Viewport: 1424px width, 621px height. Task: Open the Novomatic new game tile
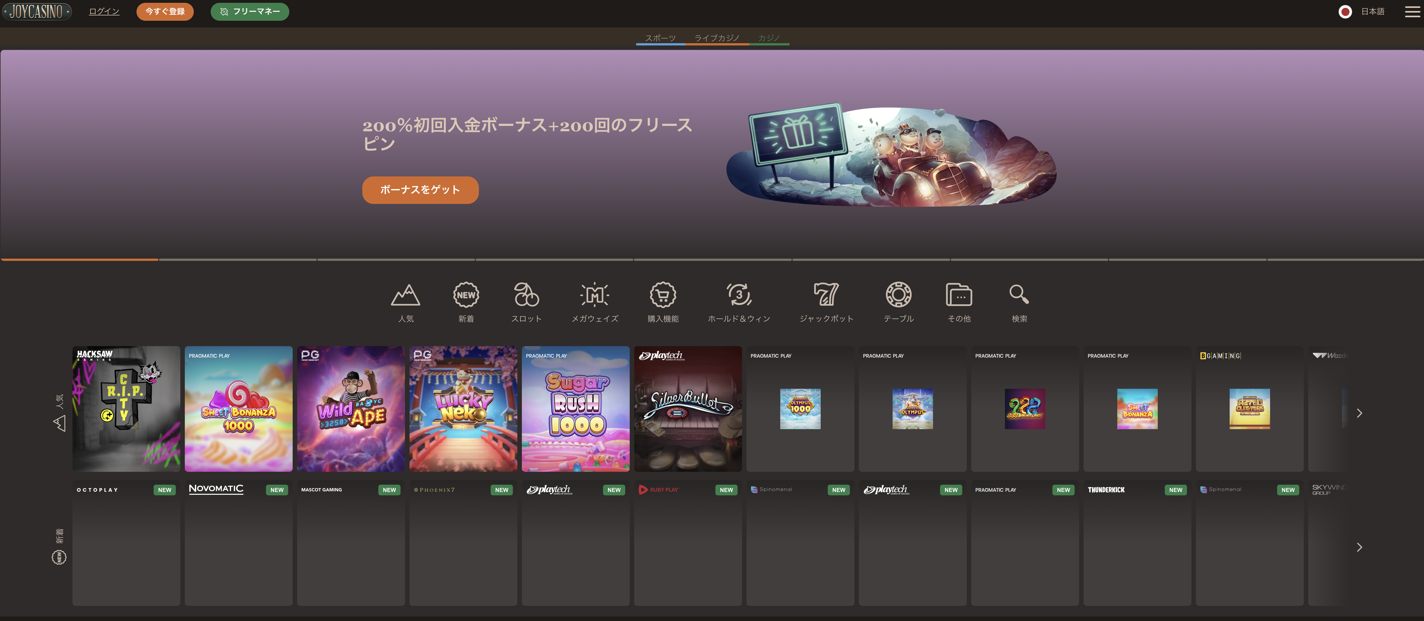pos(238,543)
